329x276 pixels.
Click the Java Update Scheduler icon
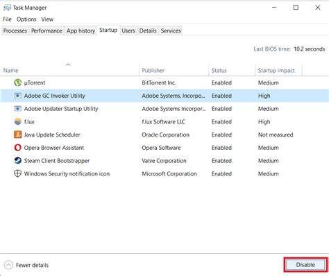coord(18,135)
